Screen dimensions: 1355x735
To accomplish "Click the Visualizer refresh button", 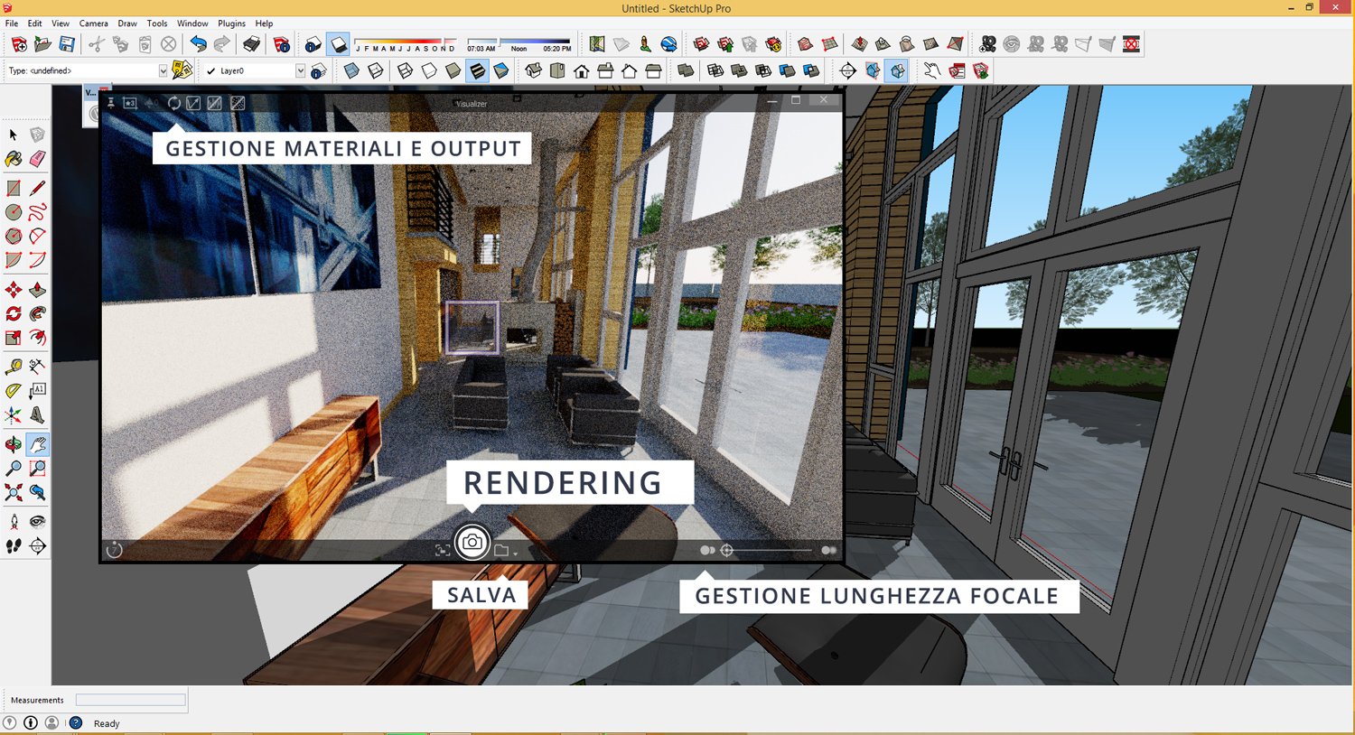I will [x=174, y=104].
